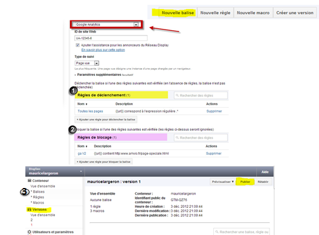
Task: Click Créer une version button
Action: [x=295, y=13]
